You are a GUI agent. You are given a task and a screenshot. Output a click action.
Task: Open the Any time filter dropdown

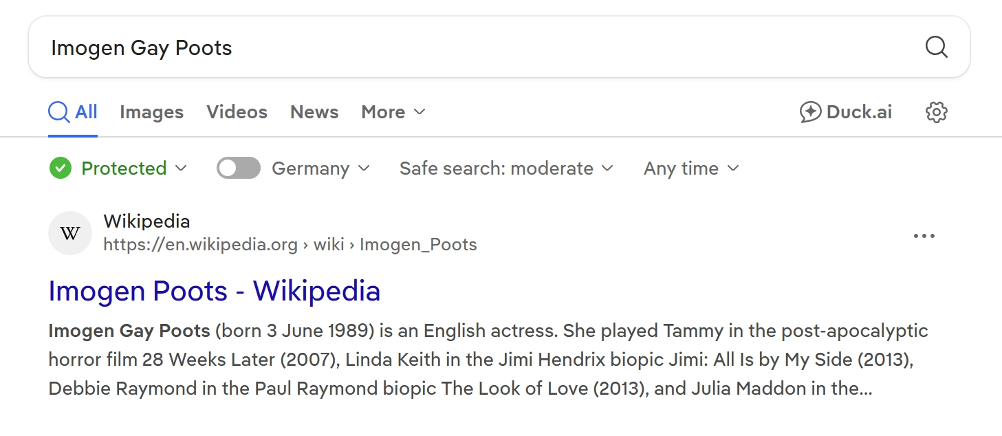[691, 168]
